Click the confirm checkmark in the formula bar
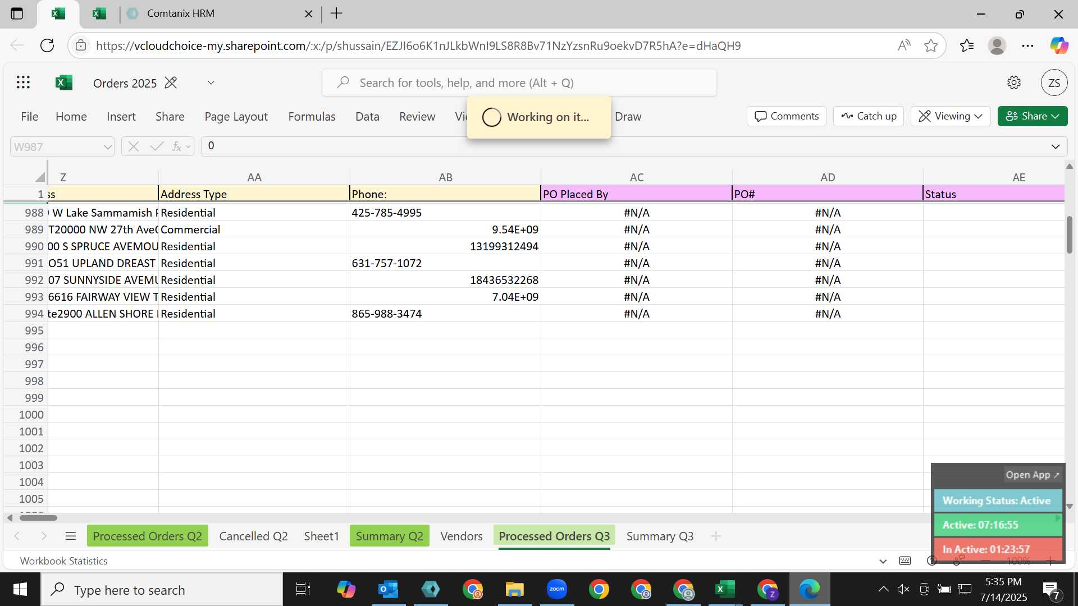Screen dimensions: 1078x606 [157, 146]
